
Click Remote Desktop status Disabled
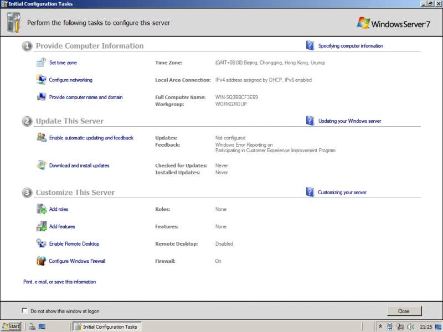pos(224,243)
